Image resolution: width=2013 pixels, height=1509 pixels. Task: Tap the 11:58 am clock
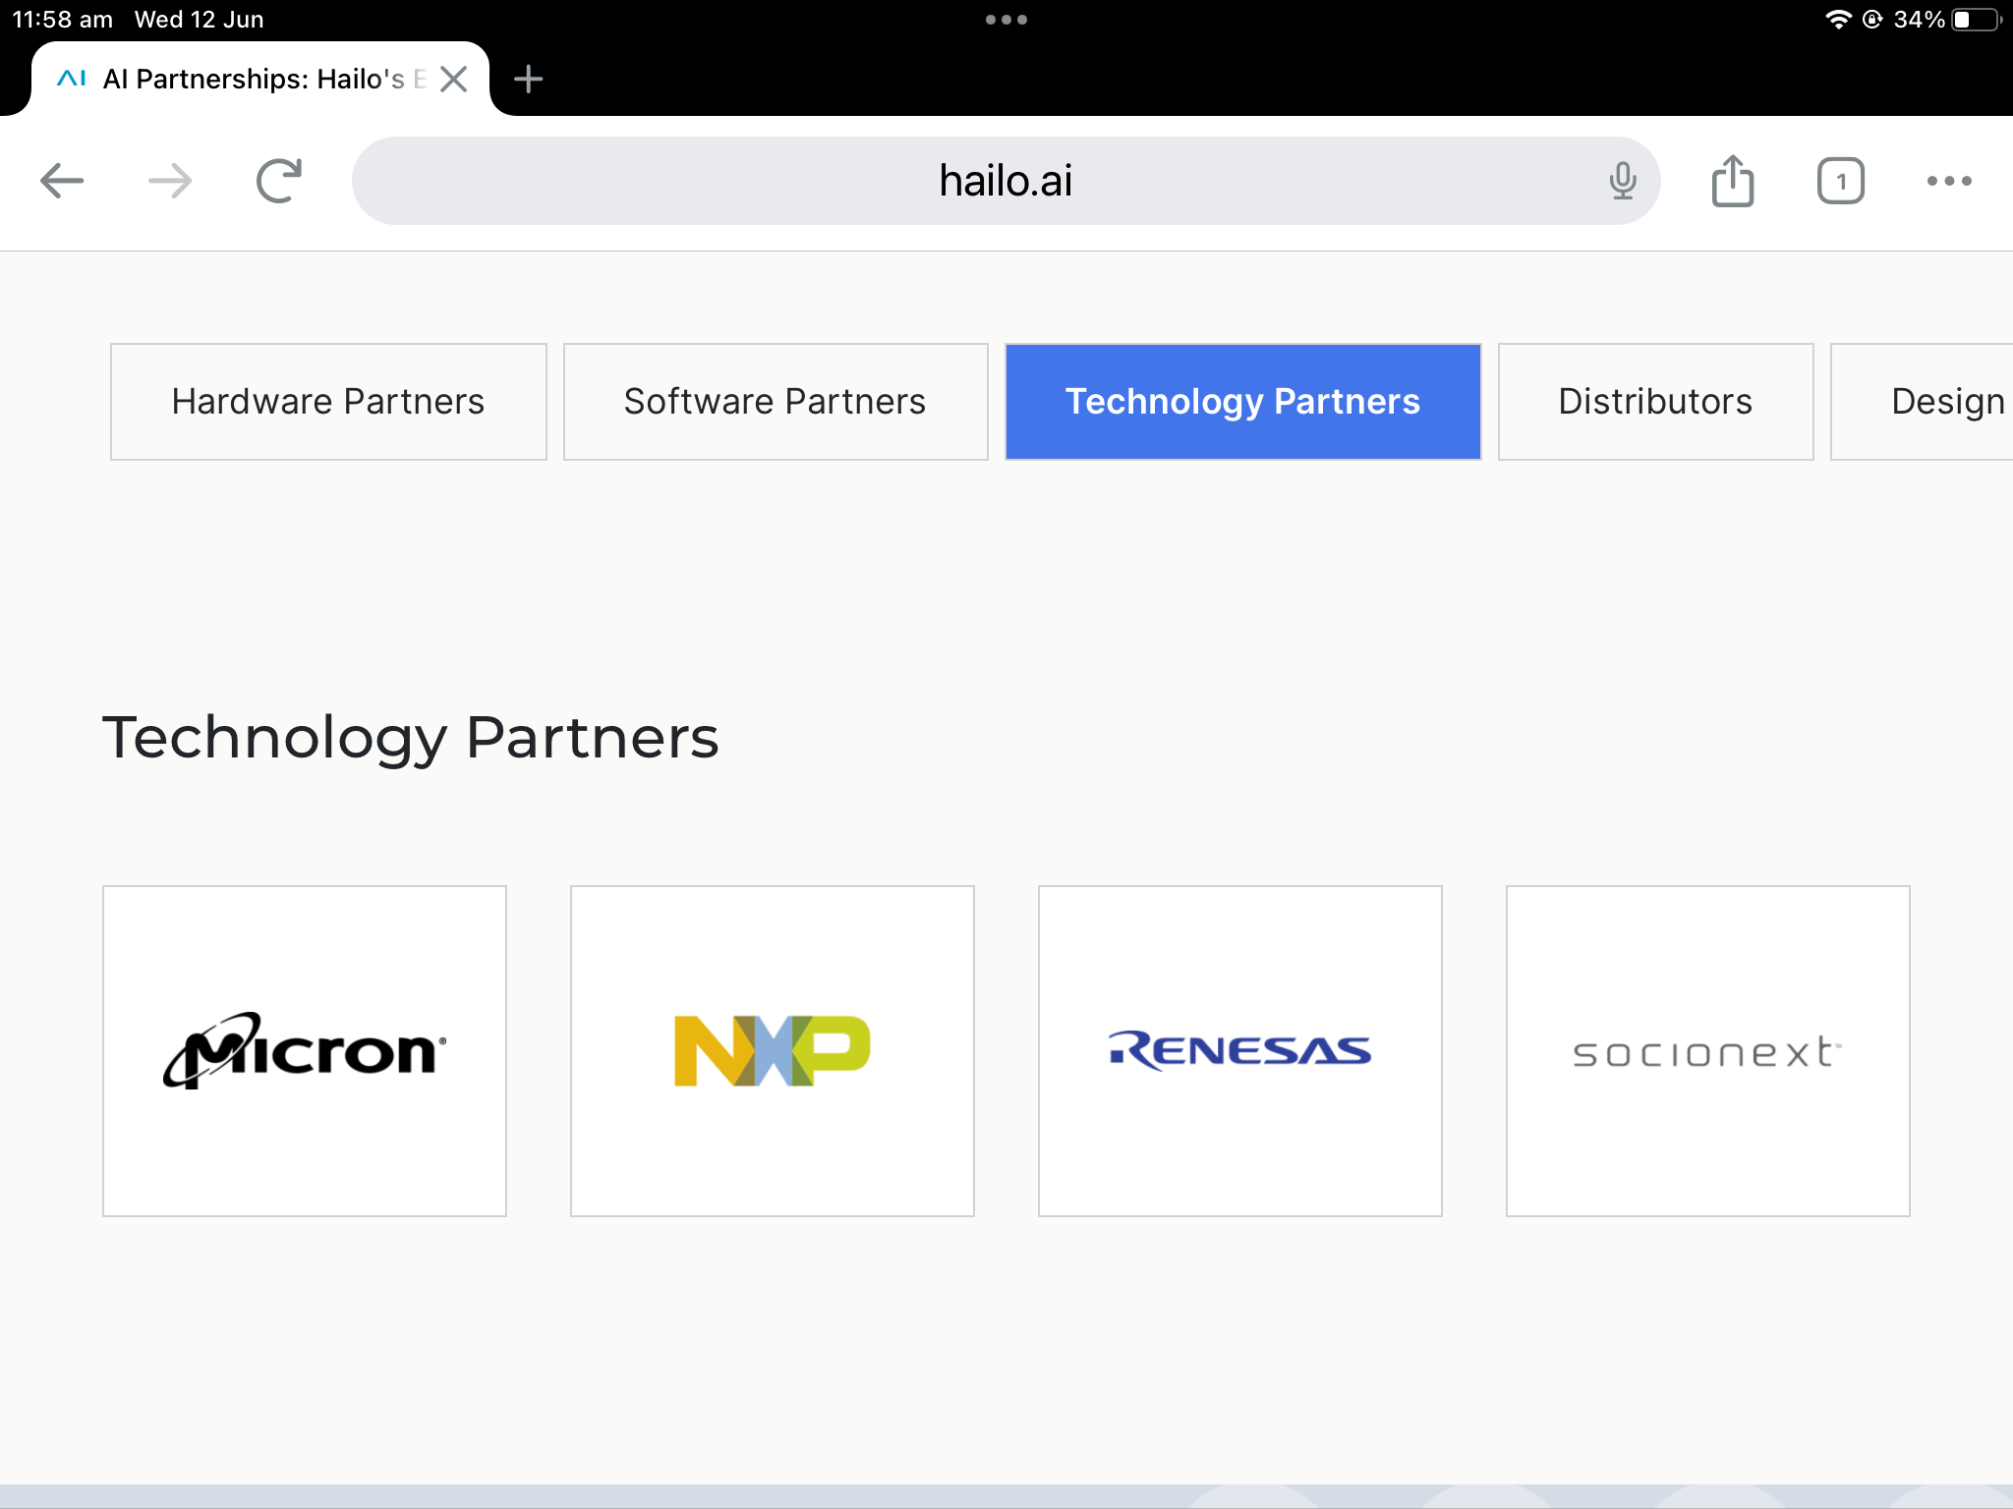pos(63,20)
